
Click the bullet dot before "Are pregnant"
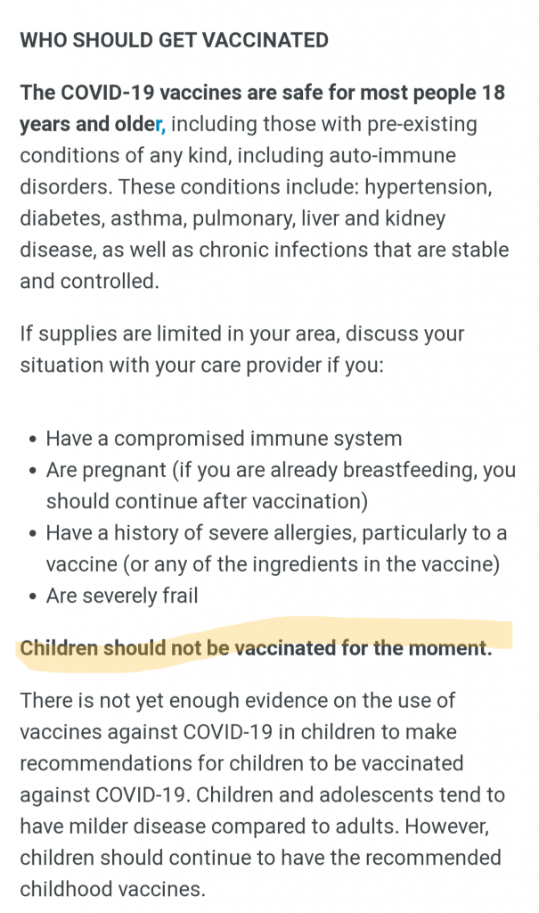coord(33,471)
